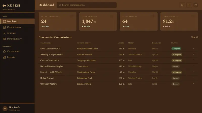Viewport: 202px width, 113px height.
Task: Click Sina Taufa name in sidebar
Action: point(14,107)
